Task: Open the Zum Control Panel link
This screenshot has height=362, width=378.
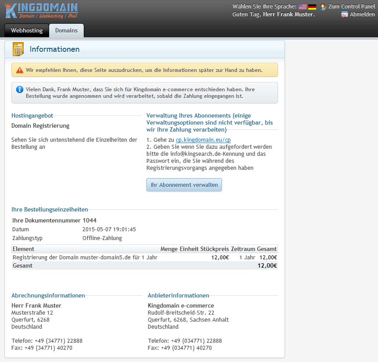Action: 352,7
